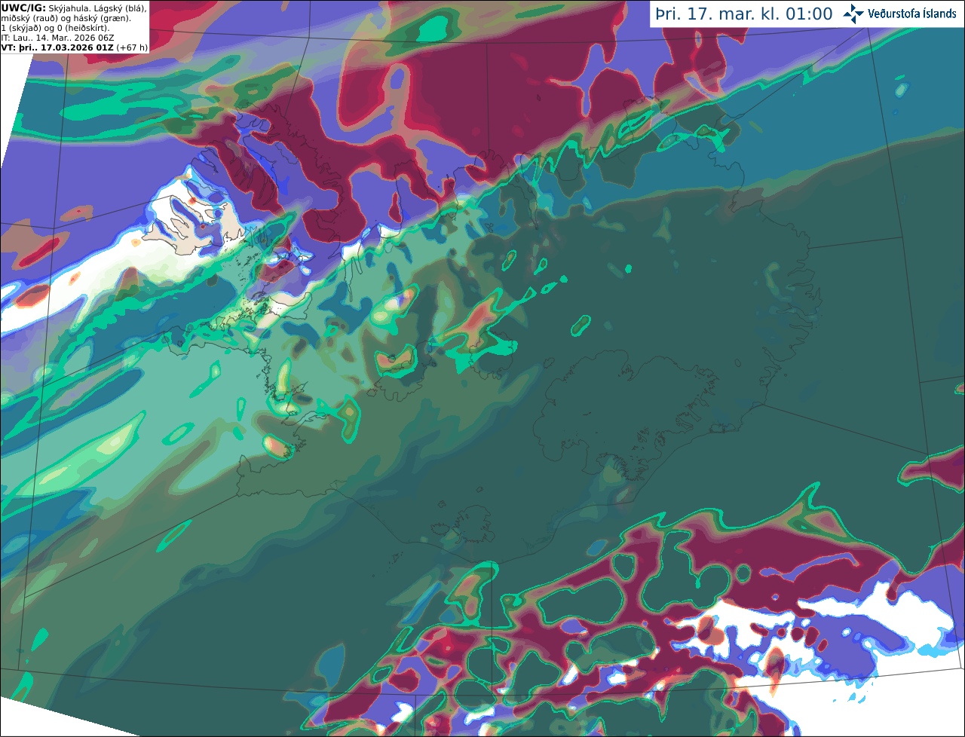Screen dimensions: 965x737
Task: Click the 'miðský (rauð) og háský (græn)' line
Action: coord(66,17)
